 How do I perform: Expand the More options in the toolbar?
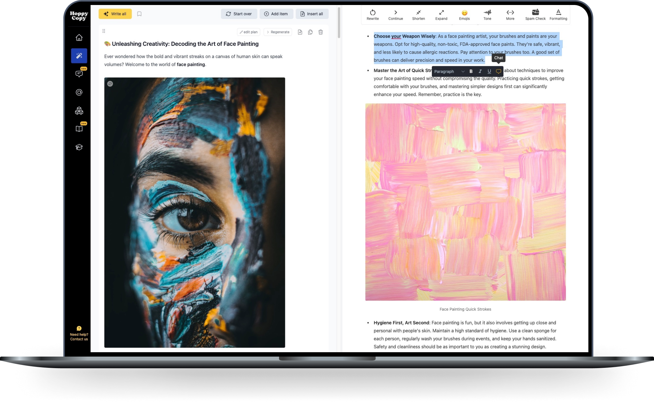point(510,14)
